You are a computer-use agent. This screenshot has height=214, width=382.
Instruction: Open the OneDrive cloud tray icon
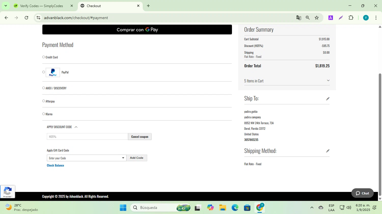point(321,208)
